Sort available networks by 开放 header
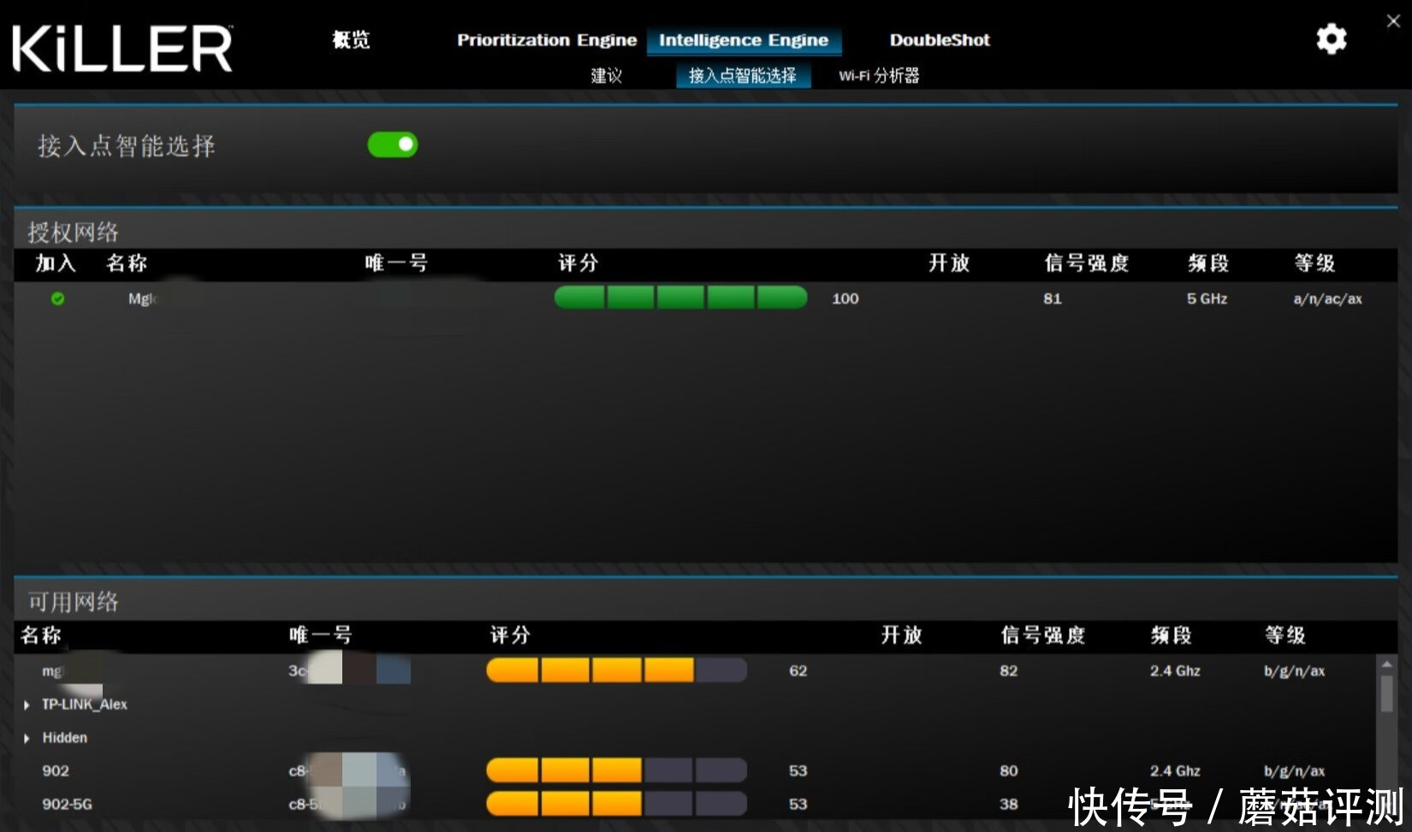 (x=901, y=635)
